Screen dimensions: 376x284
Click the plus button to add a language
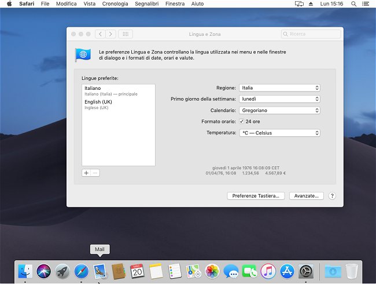point(86,173)
